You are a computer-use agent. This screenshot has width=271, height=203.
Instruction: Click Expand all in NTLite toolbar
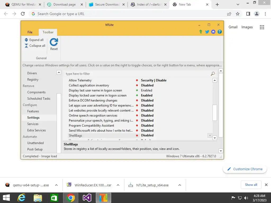(34, 40)
